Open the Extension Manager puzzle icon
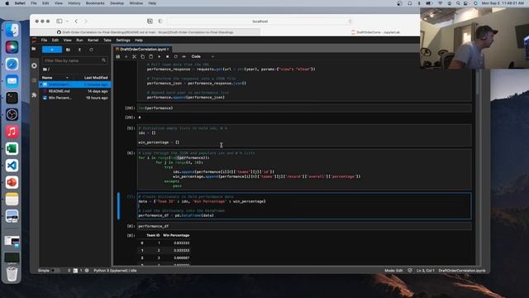The height and width of the screenshot is (298, 529). 34,95
